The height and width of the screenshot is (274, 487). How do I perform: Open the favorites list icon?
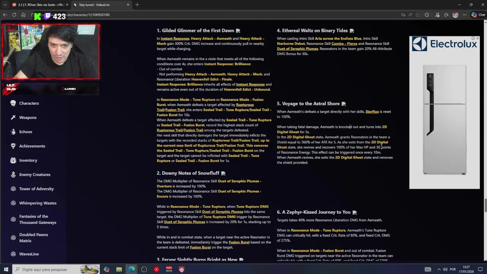coord(446,15)
